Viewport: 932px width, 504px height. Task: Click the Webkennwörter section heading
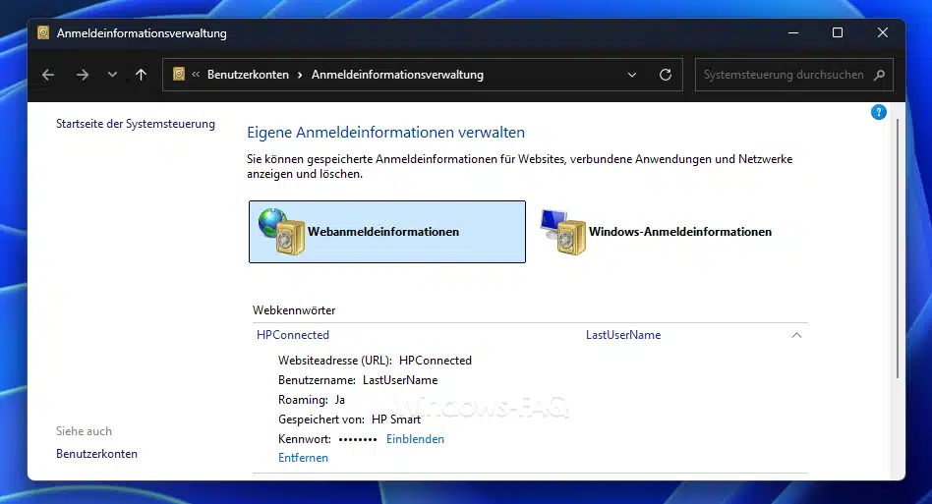[294, 309]
